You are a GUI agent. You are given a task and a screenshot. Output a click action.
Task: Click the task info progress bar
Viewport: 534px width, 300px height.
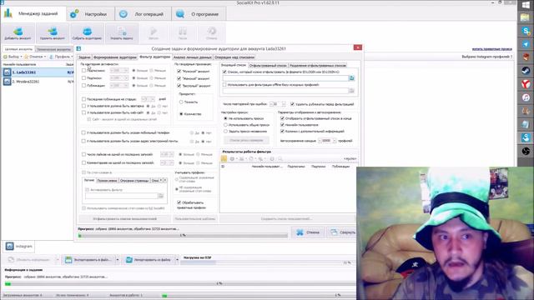click(x=180, y=283)
